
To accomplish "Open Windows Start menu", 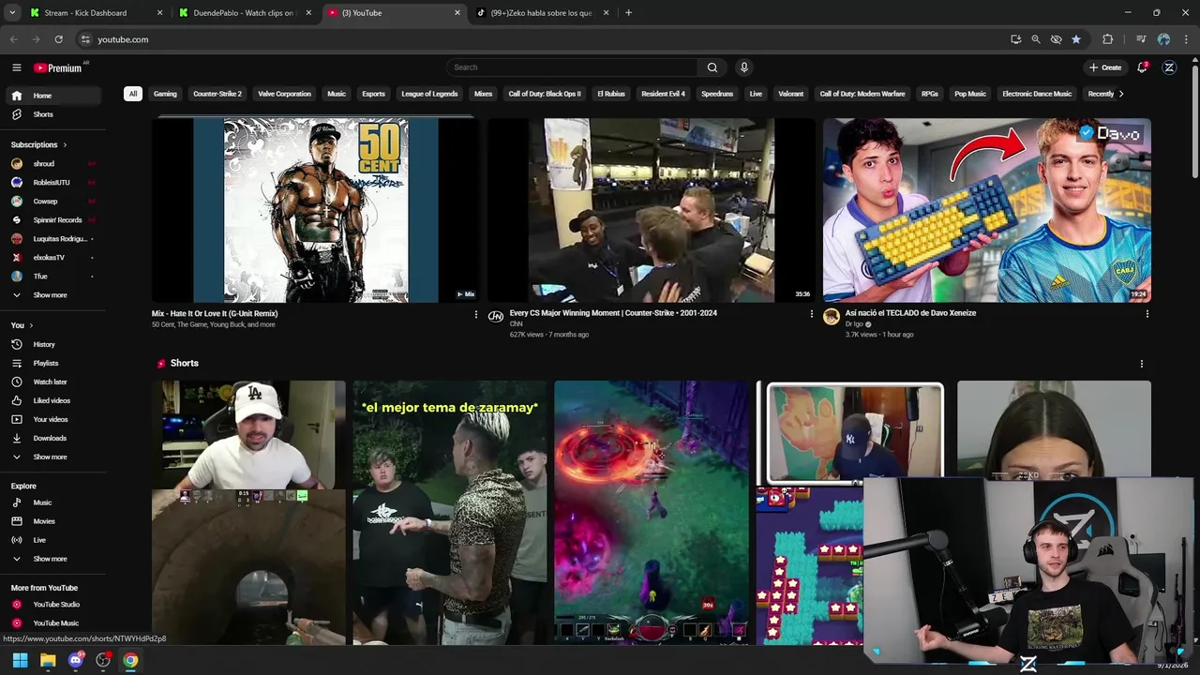I will click(x=20, y=660).
